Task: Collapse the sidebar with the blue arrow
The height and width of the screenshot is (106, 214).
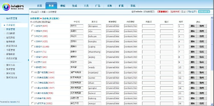Action: point(28,60)
